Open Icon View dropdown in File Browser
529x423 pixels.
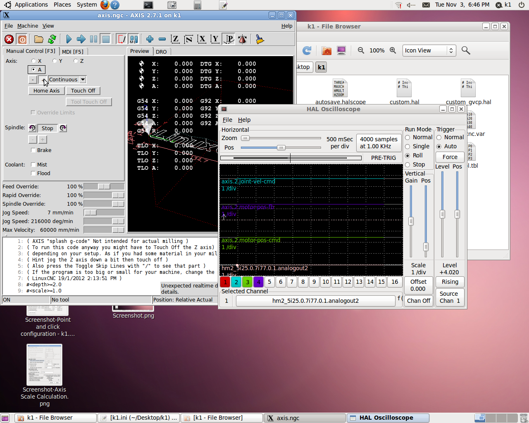coord(429,50)
